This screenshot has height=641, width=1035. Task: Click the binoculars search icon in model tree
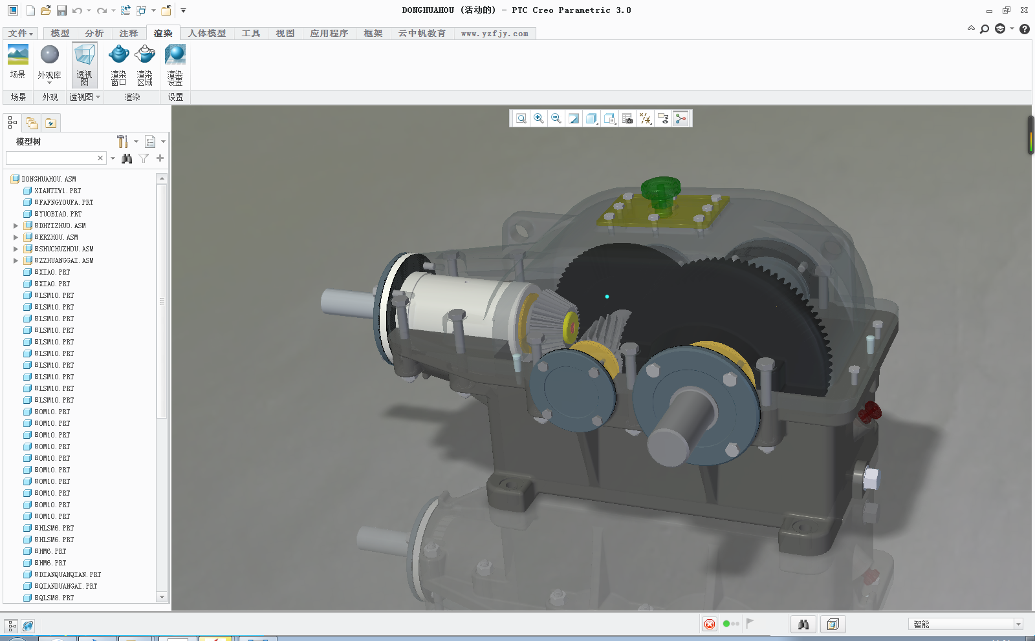point(127,158)
